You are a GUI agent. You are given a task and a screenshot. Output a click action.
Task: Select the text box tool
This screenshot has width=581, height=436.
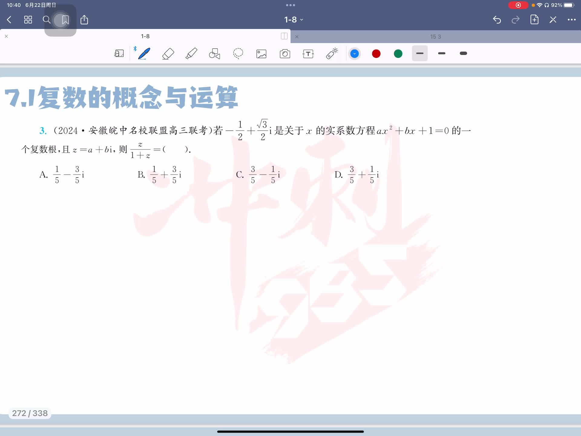[308, 54]
